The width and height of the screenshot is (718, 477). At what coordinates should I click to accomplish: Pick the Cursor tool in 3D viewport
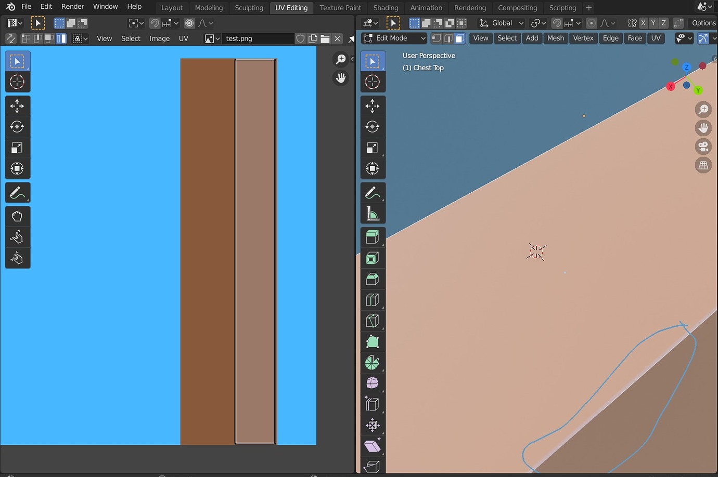tap(373, 82)
